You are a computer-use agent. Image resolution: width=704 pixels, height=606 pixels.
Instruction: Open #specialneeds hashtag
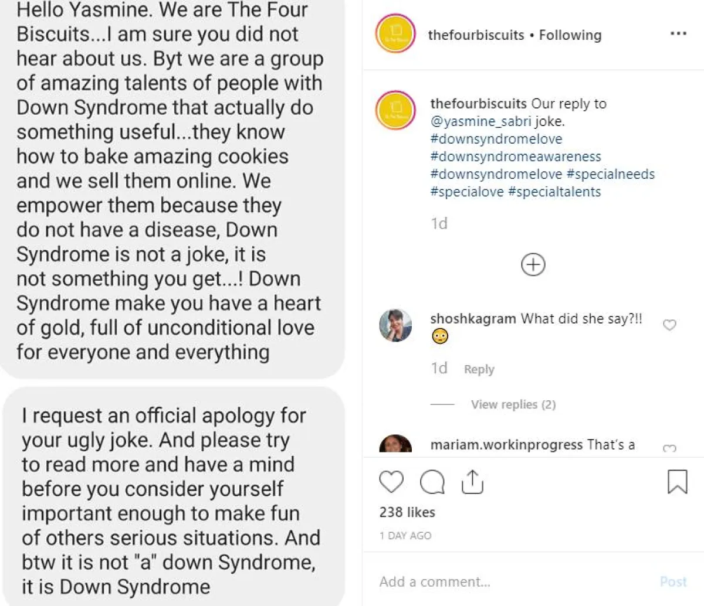pos(610,174)
